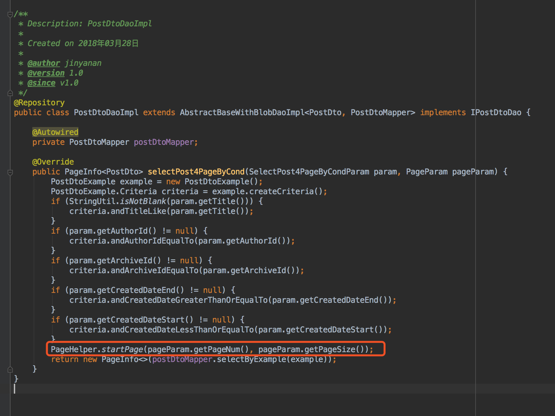Click the selectByExample method call

point(251,359)
